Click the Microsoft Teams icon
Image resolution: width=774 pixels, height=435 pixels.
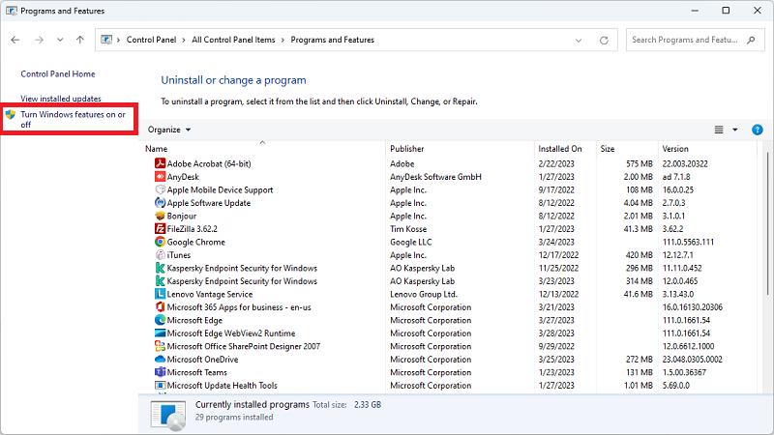pos(160,372)
